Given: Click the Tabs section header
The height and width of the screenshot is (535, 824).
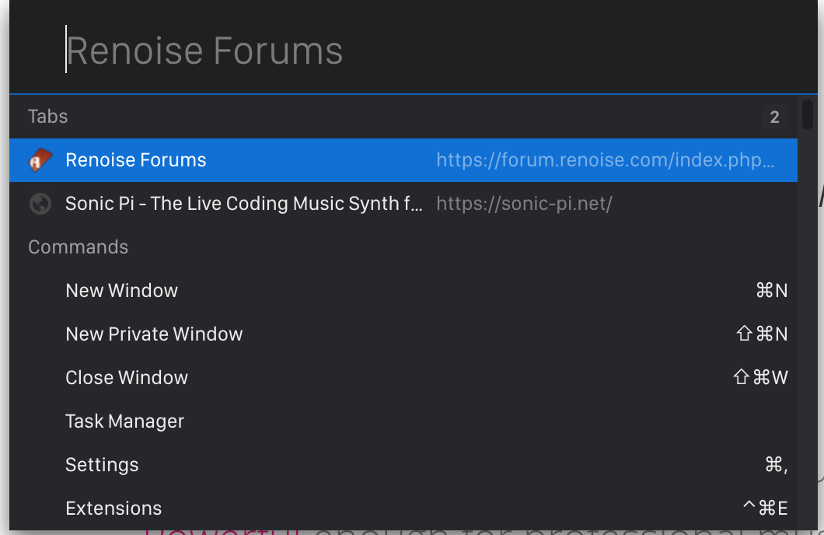Looking at the screenshot, I should coord(48,117).
